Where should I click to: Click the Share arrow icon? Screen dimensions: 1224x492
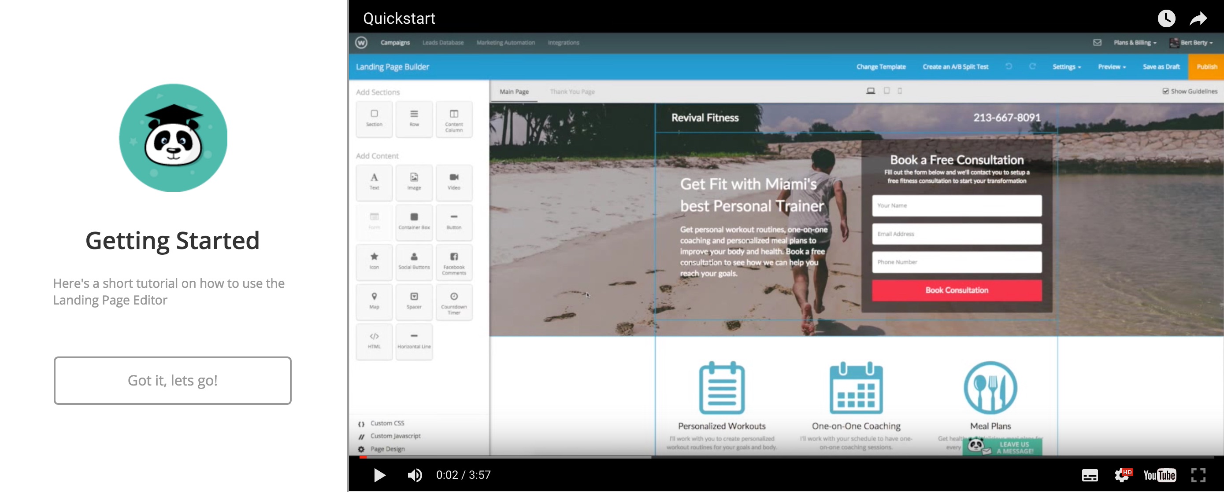1198,18
